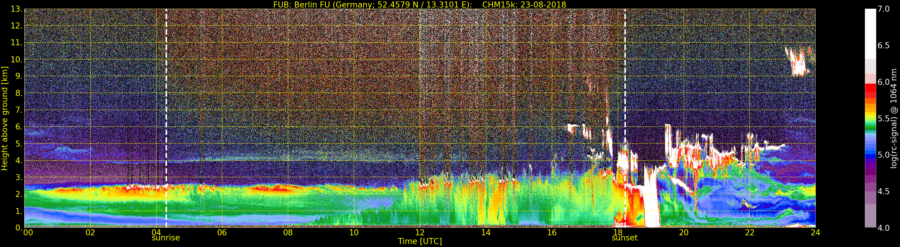The width and height of the screenshot is (900, 247).
Task: Click time axis tick '00'
Action: coord(28,233)
